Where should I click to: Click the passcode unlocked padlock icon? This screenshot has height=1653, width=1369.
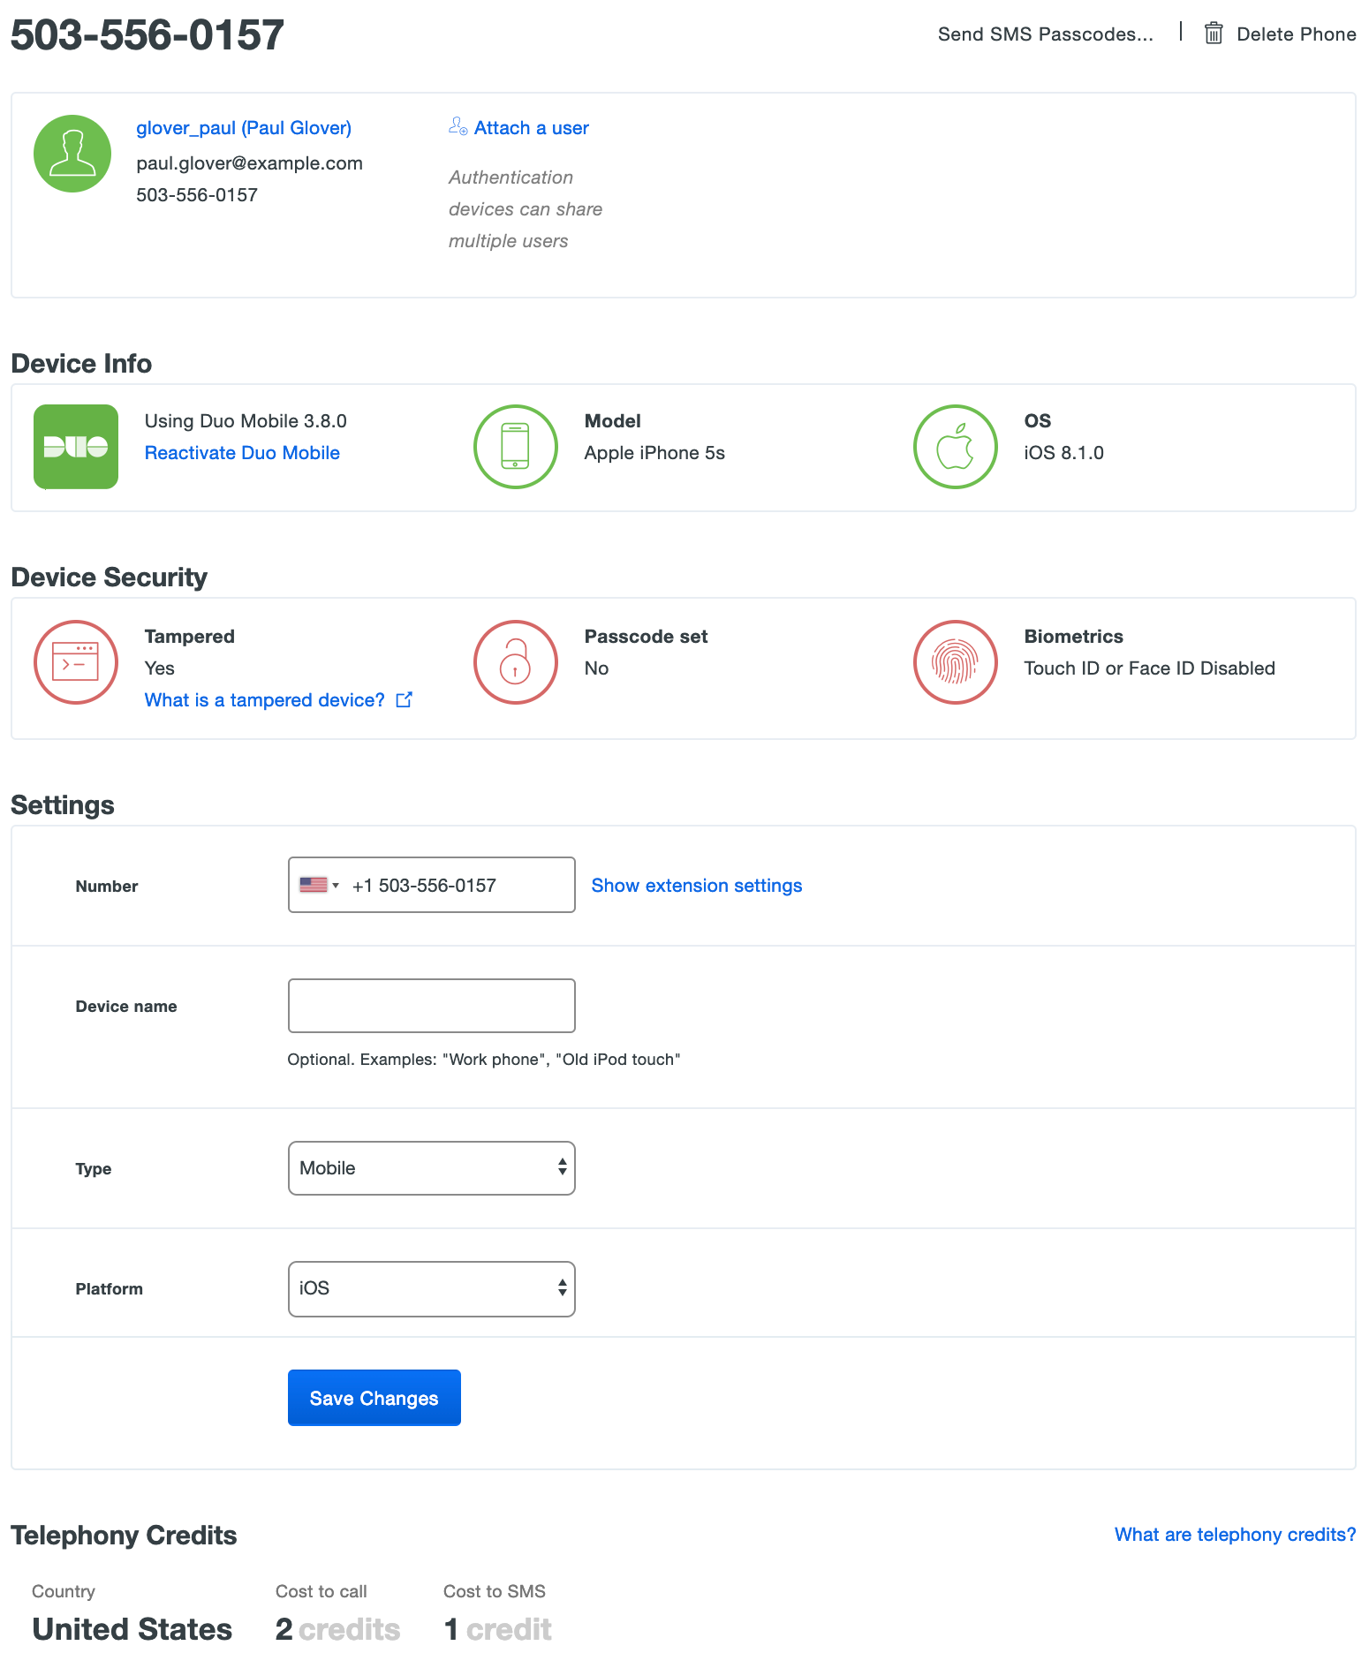point(515,662)
